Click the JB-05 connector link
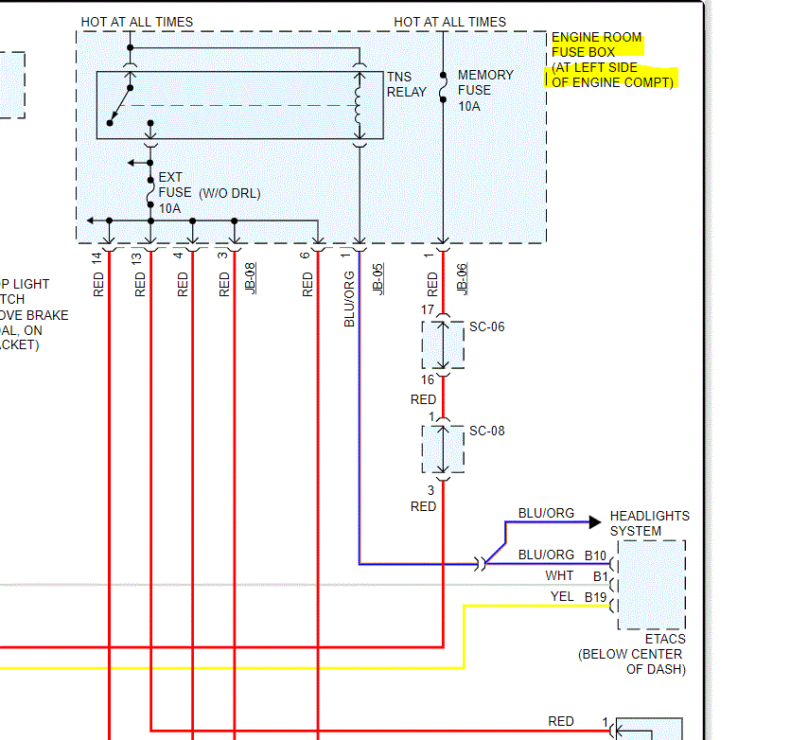The height and width of the screenshot is (740, 790). [377, 278]
